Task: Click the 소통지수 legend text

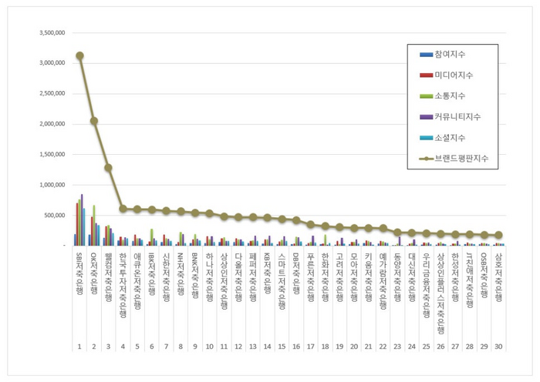Action: pyautogui.click(x=450, y=96)
